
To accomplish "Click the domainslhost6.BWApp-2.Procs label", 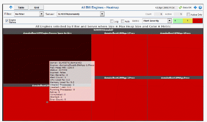I will pos(119,33).
